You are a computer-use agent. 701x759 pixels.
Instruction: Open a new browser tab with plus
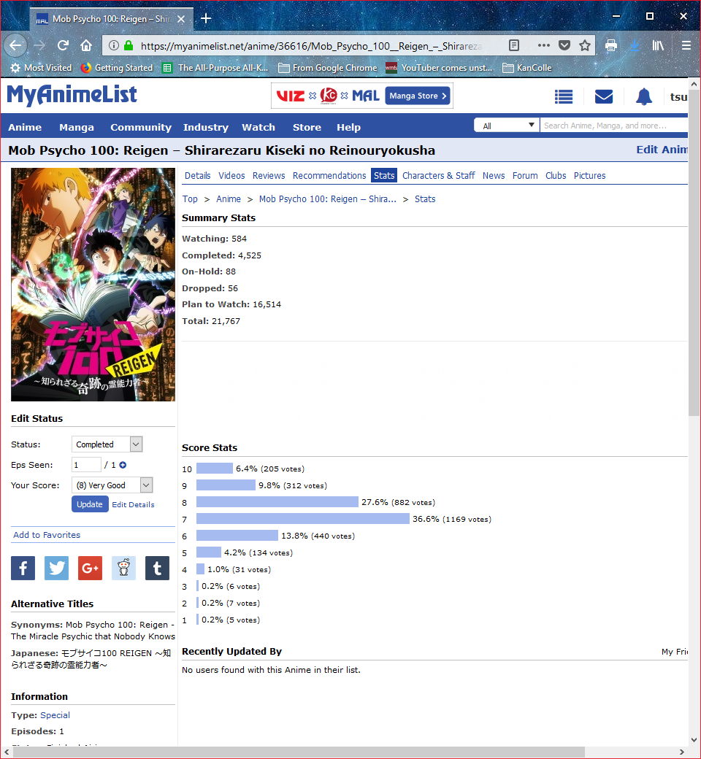click(x=206, y=18)
